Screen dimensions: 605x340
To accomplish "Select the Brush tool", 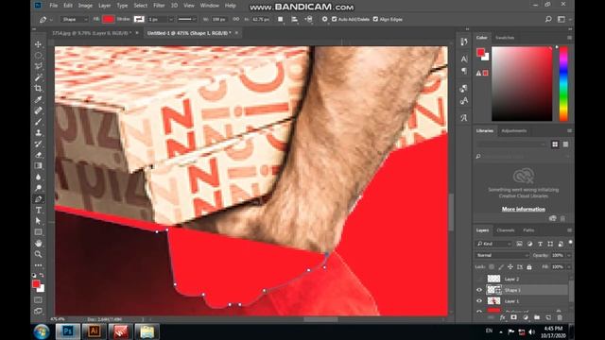I will (38, 122).
